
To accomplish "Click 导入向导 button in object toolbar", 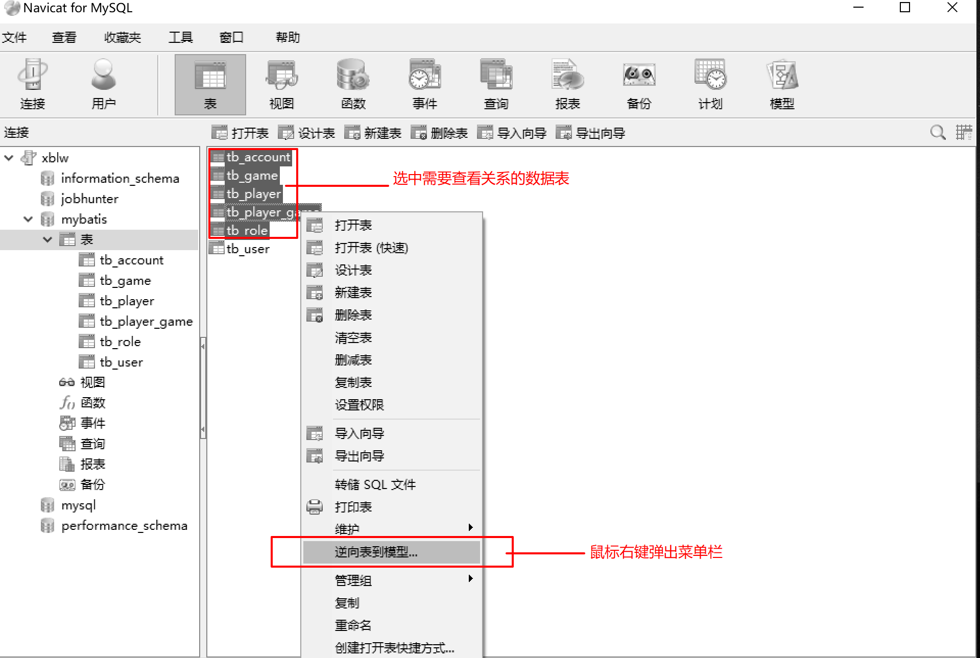I will coord(512,133).
